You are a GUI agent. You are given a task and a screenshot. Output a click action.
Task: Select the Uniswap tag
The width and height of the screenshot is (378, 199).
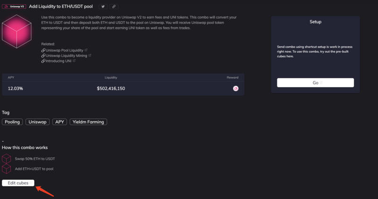coord(37,122)
